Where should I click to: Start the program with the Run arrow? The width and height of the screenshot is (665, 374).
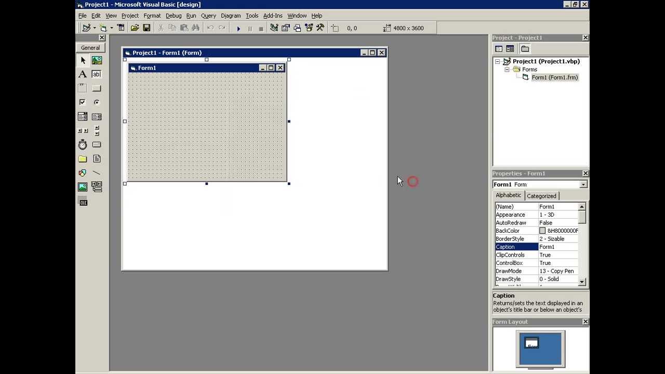(x=238, y=28)
